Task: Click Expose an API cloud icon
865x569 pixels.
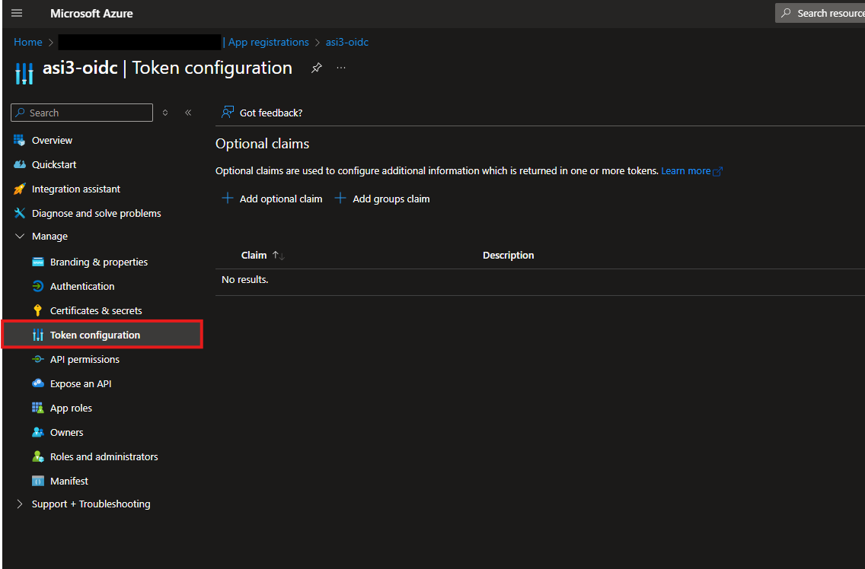Action: (x=37, y=383)
